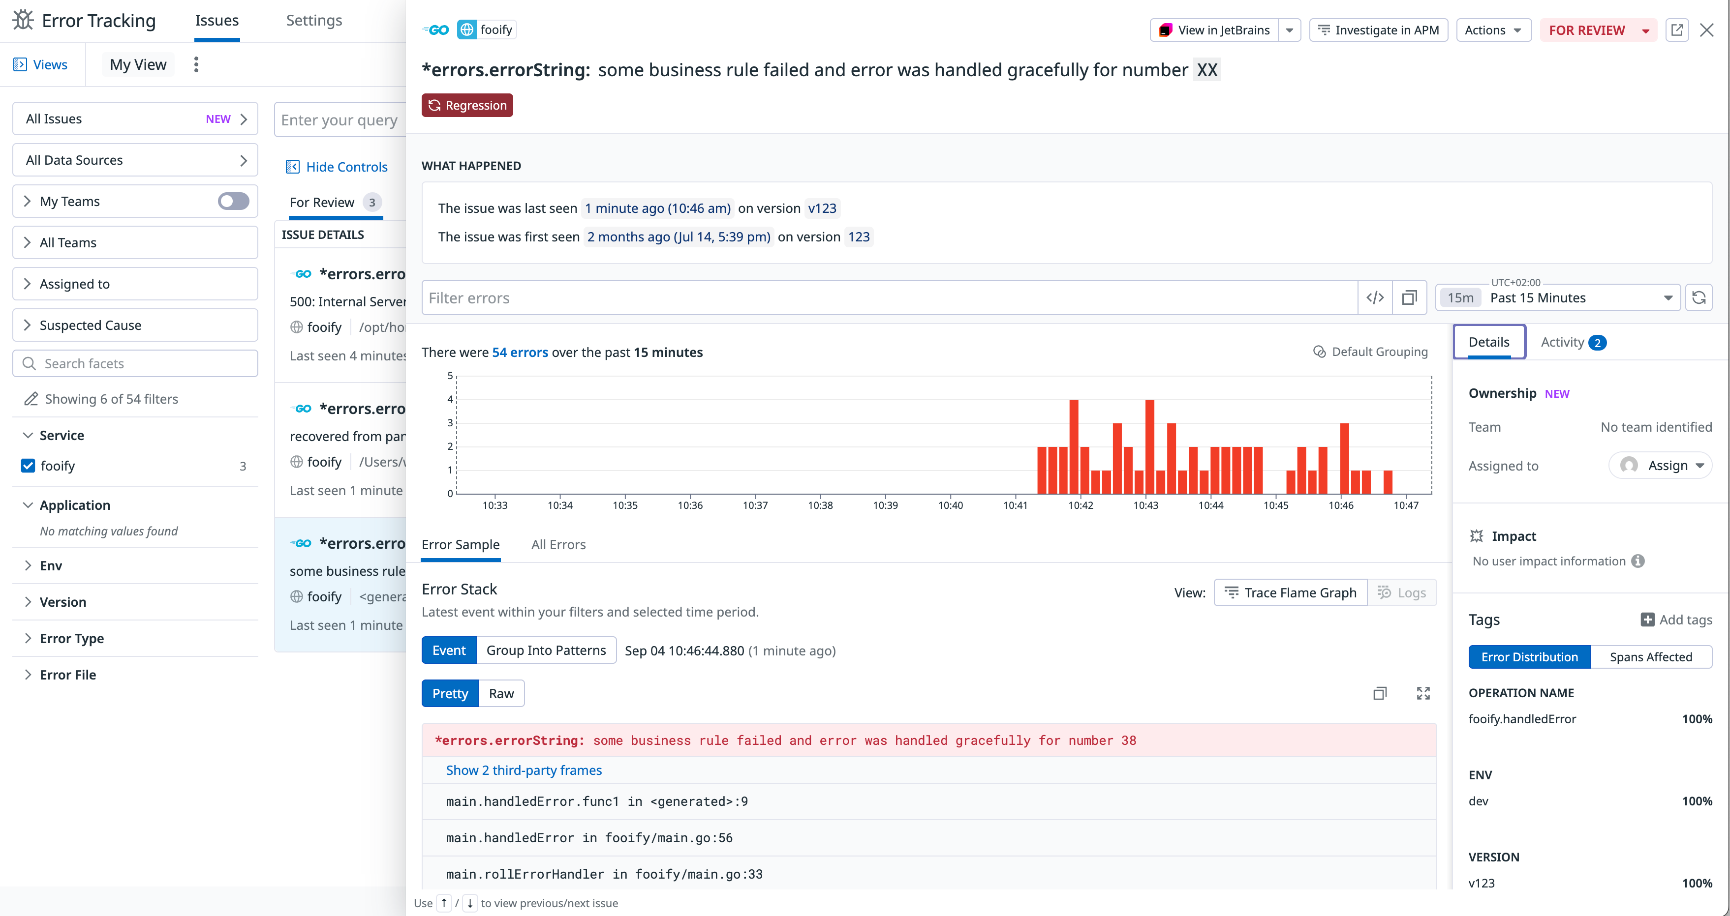
Task: Copy the error filter query with copy icon
Action: (1409, 297)
